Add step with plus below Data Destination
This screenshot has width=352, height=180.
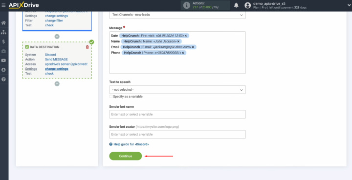pyautogui.click(x=57, y=84)
